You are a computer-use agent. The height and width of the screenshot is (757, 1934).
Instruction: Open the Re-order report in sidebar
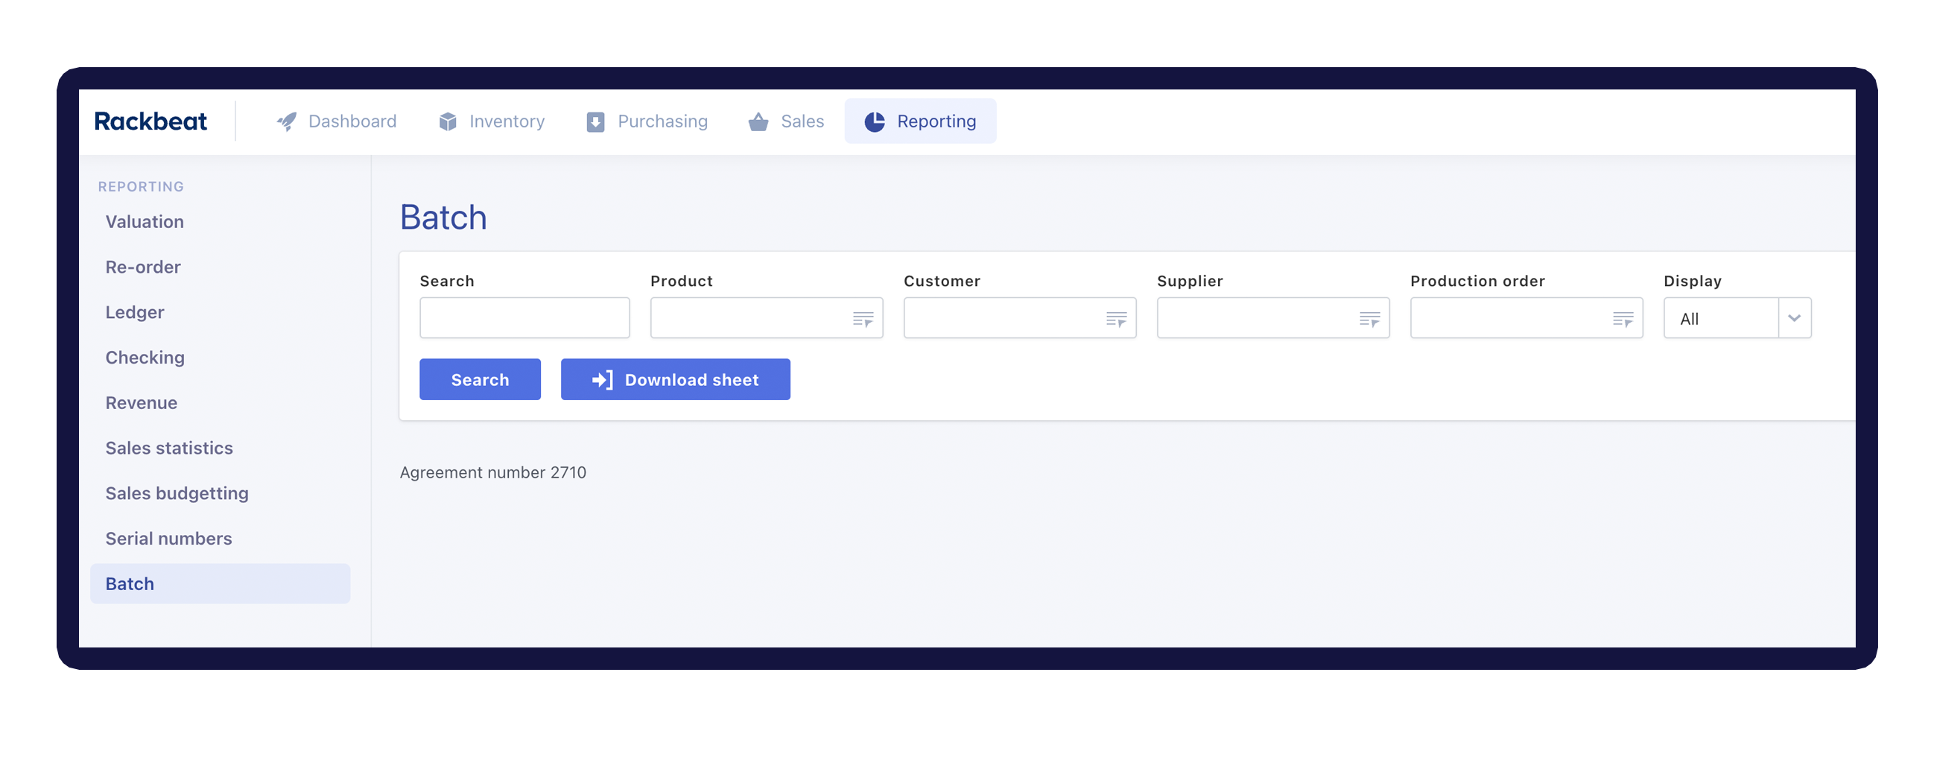point(142,267)
